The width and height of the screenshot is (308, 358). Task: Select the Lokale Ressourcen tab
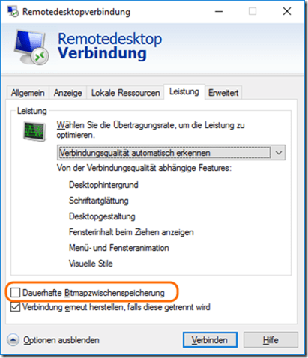tap(125, 93)
